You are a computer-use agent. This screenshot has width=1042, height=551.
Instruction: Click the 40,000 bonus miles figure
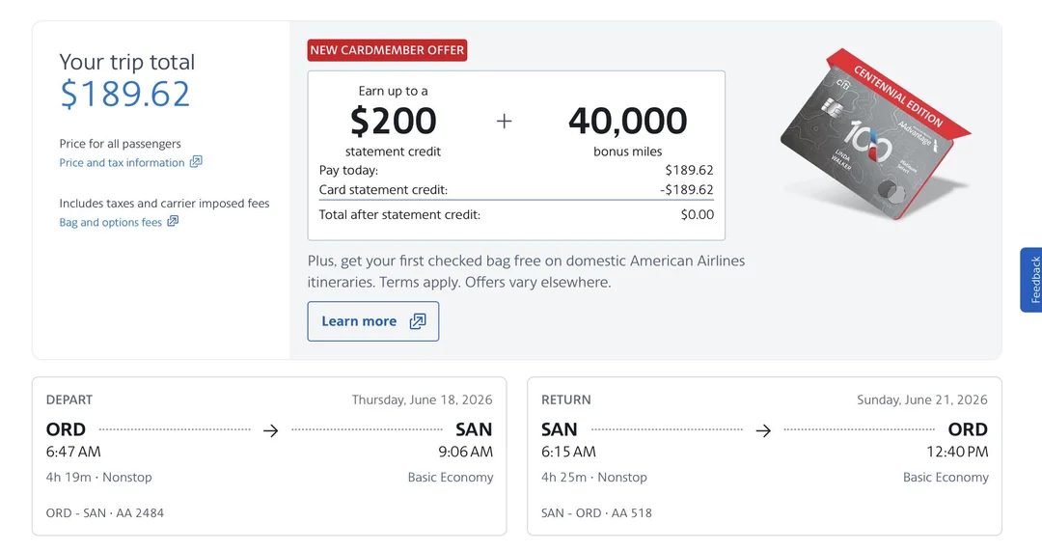(x=627, y=121)
